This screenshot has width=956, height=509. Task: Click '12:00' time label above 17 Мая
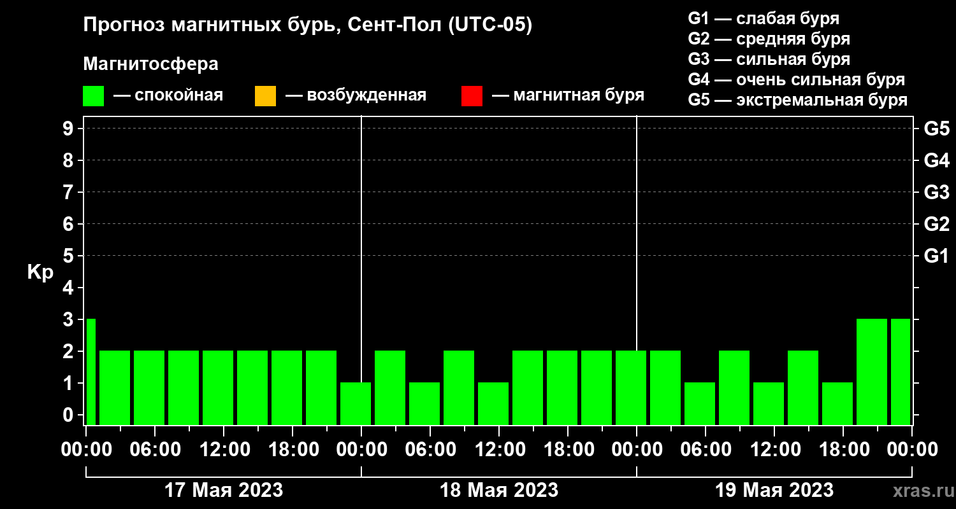tap(224, 449)
